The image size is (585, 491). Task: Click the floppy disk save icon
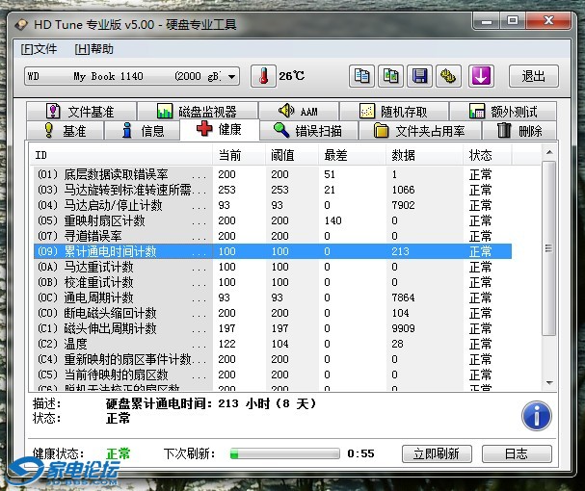420,76
